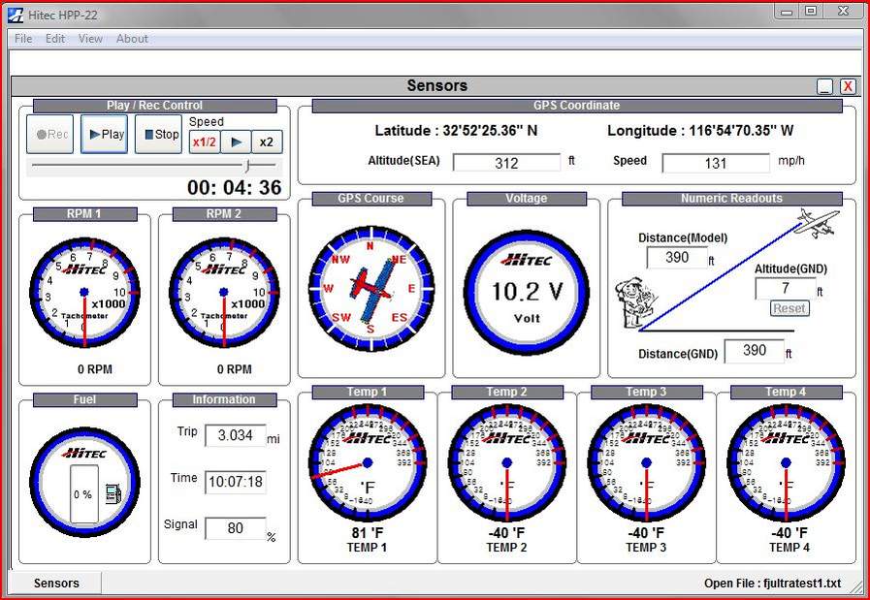Click the RPM 1 tachometer gauge
870x600 pixels.
point(84,292)
